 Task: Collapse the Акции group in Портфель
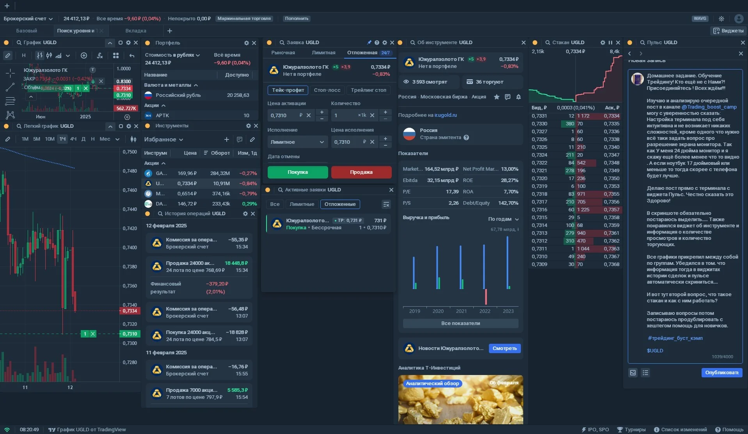tap(163, 105)
